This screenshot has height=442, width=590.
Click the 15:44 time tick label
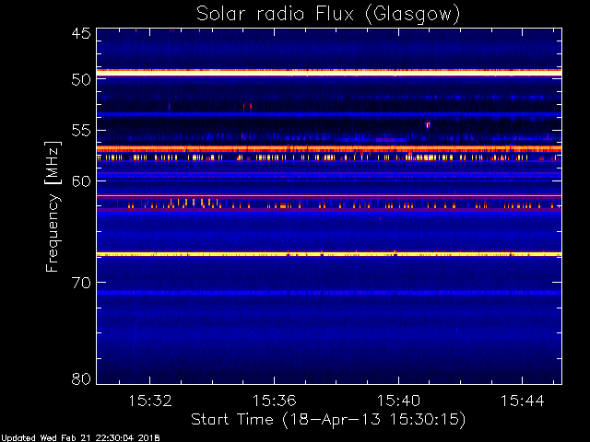[523, 401]
